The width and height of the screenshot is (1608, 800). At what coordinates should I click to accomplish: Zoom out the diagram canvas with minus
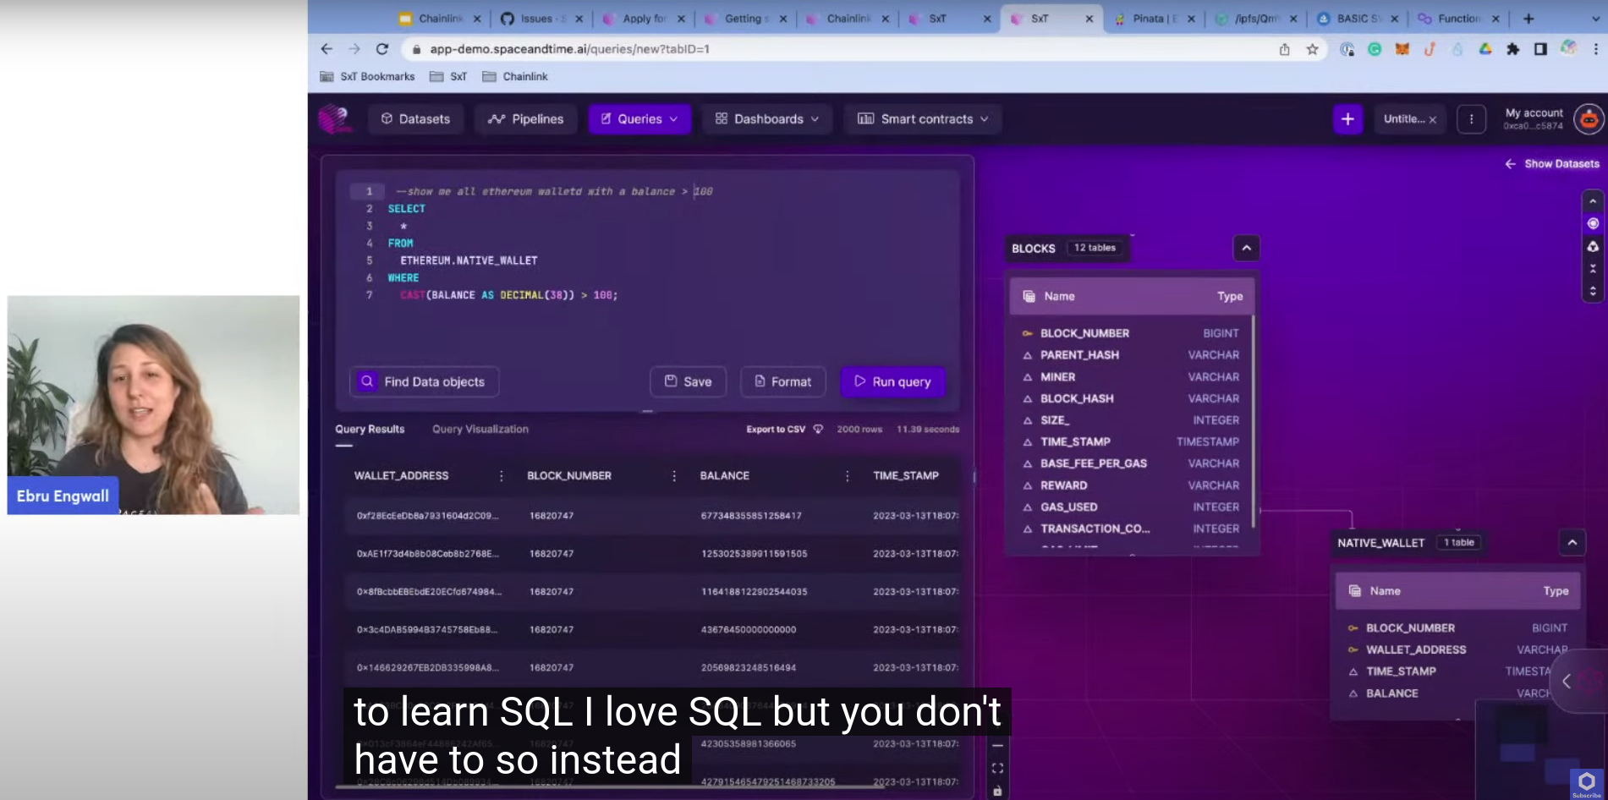point(997,746)
